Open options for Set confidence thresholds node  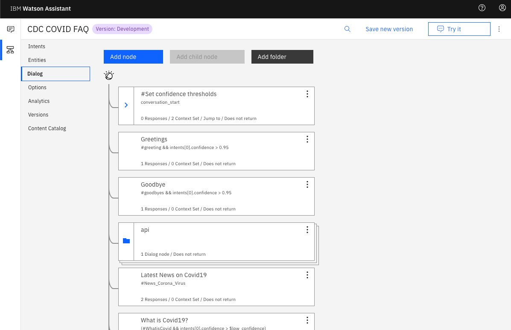pyautogui.click(x=307, y=94)
